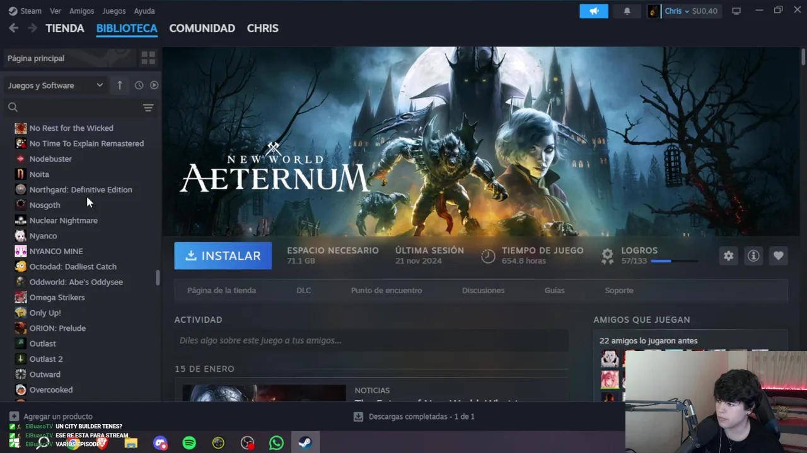Open Spotify from the taskbar
Viewport: 807px width, 453px height.
point(189,443)
